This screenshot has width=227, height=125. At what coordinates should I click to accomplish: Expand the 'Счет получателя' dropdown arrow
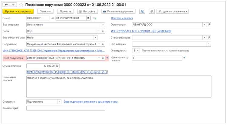click(99, 58)
